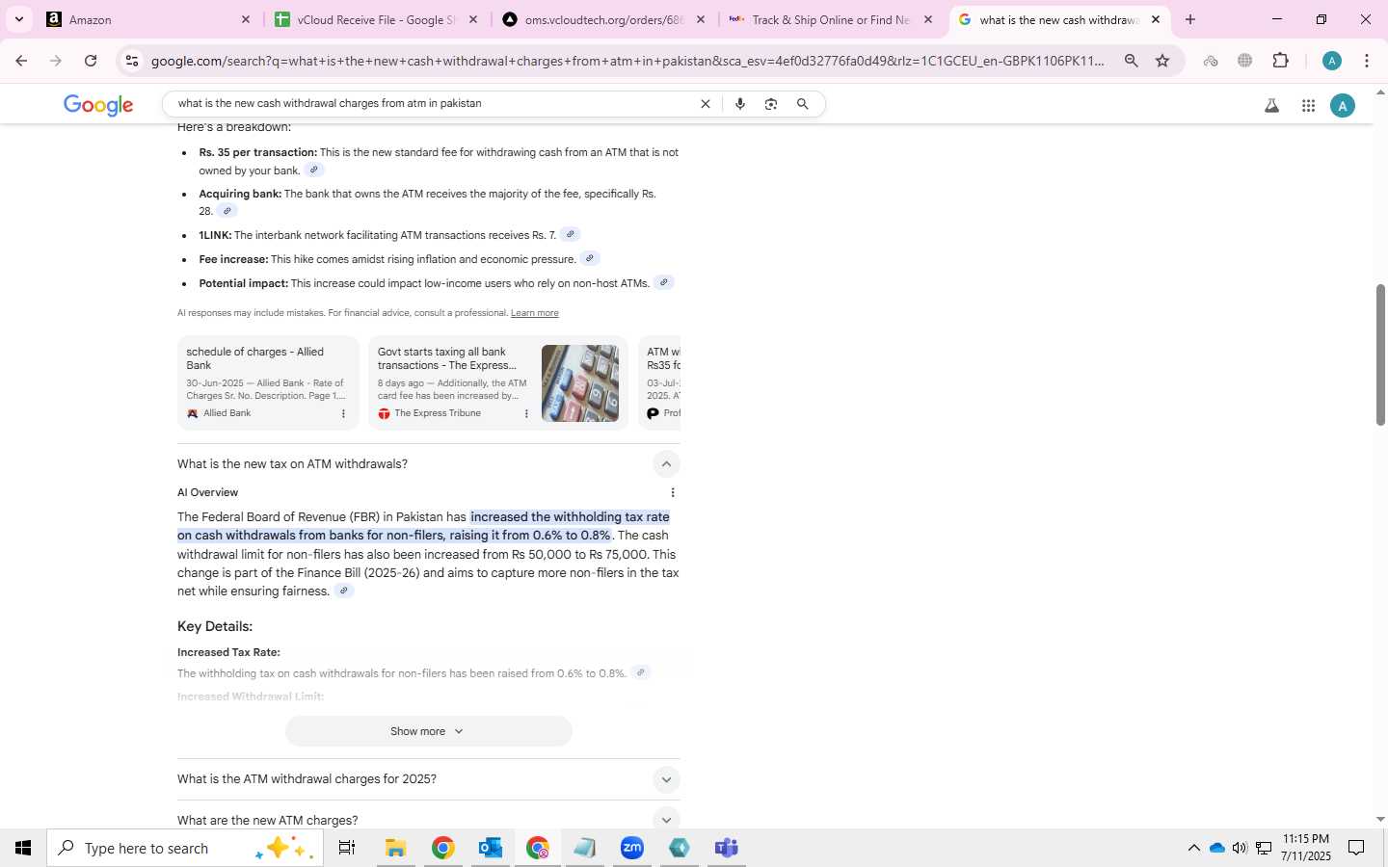Switch to Track & Ship Online tab
Screen dimensions: 1388x867
click(830, 19)
